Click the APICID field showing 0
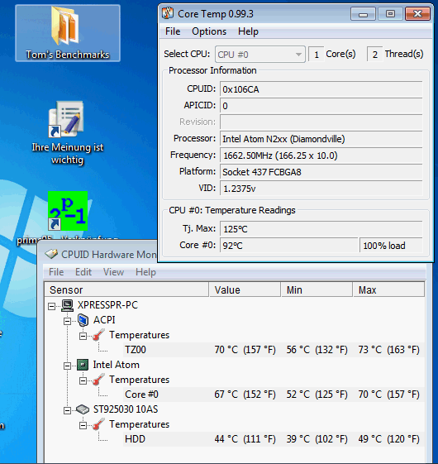The image size is (438, 464). [321, 106]
